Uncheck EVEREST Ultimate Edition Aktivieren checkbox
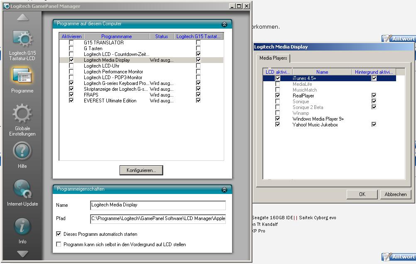 tap(71, 100)
